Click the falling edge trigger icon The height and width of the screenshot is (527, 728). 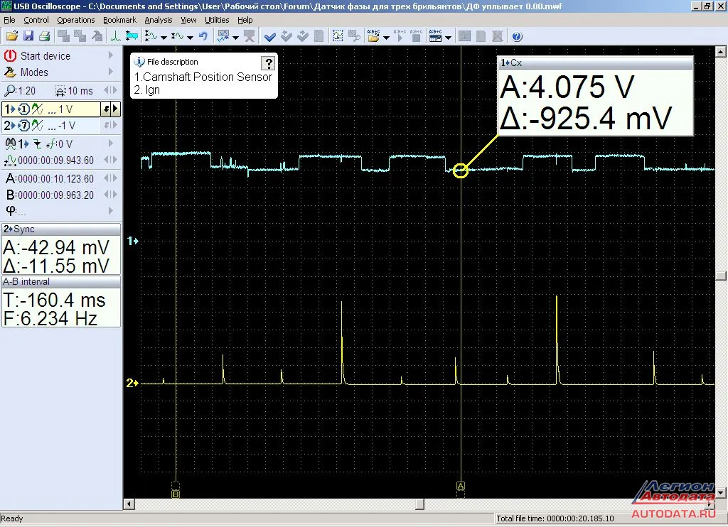tap(37, 144)
